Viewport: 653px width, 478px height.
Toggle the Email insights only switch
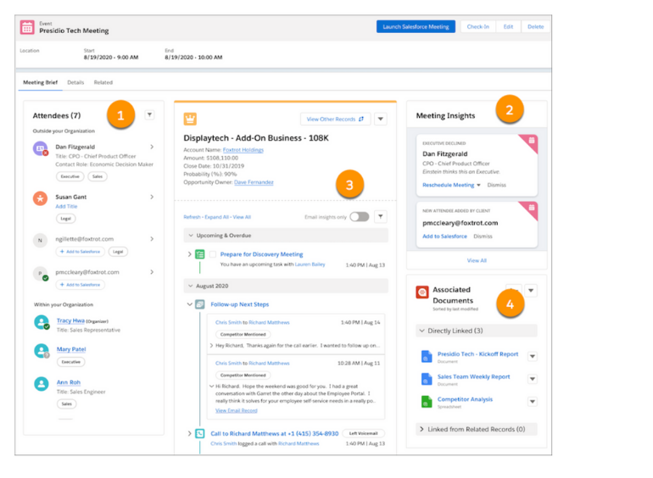pyautogui.click(x=360, y=217)
